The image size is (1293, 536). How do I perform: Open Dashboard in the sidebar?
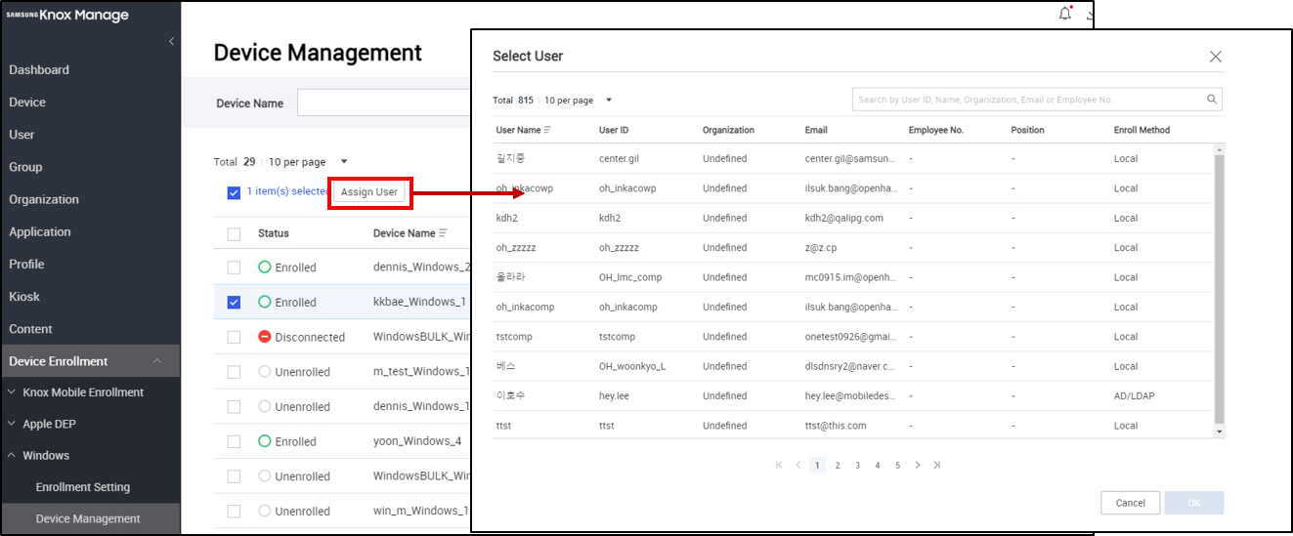(39, 70)
